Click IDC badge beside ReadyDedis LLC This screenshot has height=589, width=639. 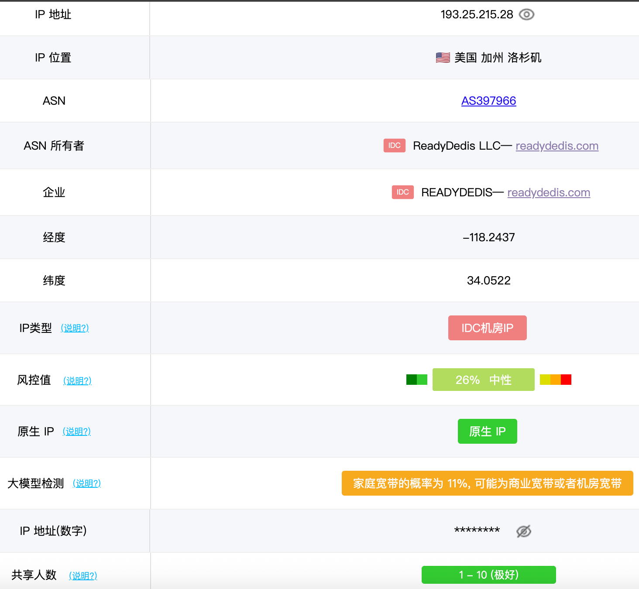(x=394, y=146)
